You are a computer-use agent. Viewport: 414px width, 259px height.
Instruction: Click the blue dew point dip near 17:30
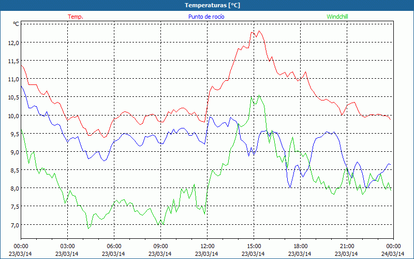pos(290,188)
